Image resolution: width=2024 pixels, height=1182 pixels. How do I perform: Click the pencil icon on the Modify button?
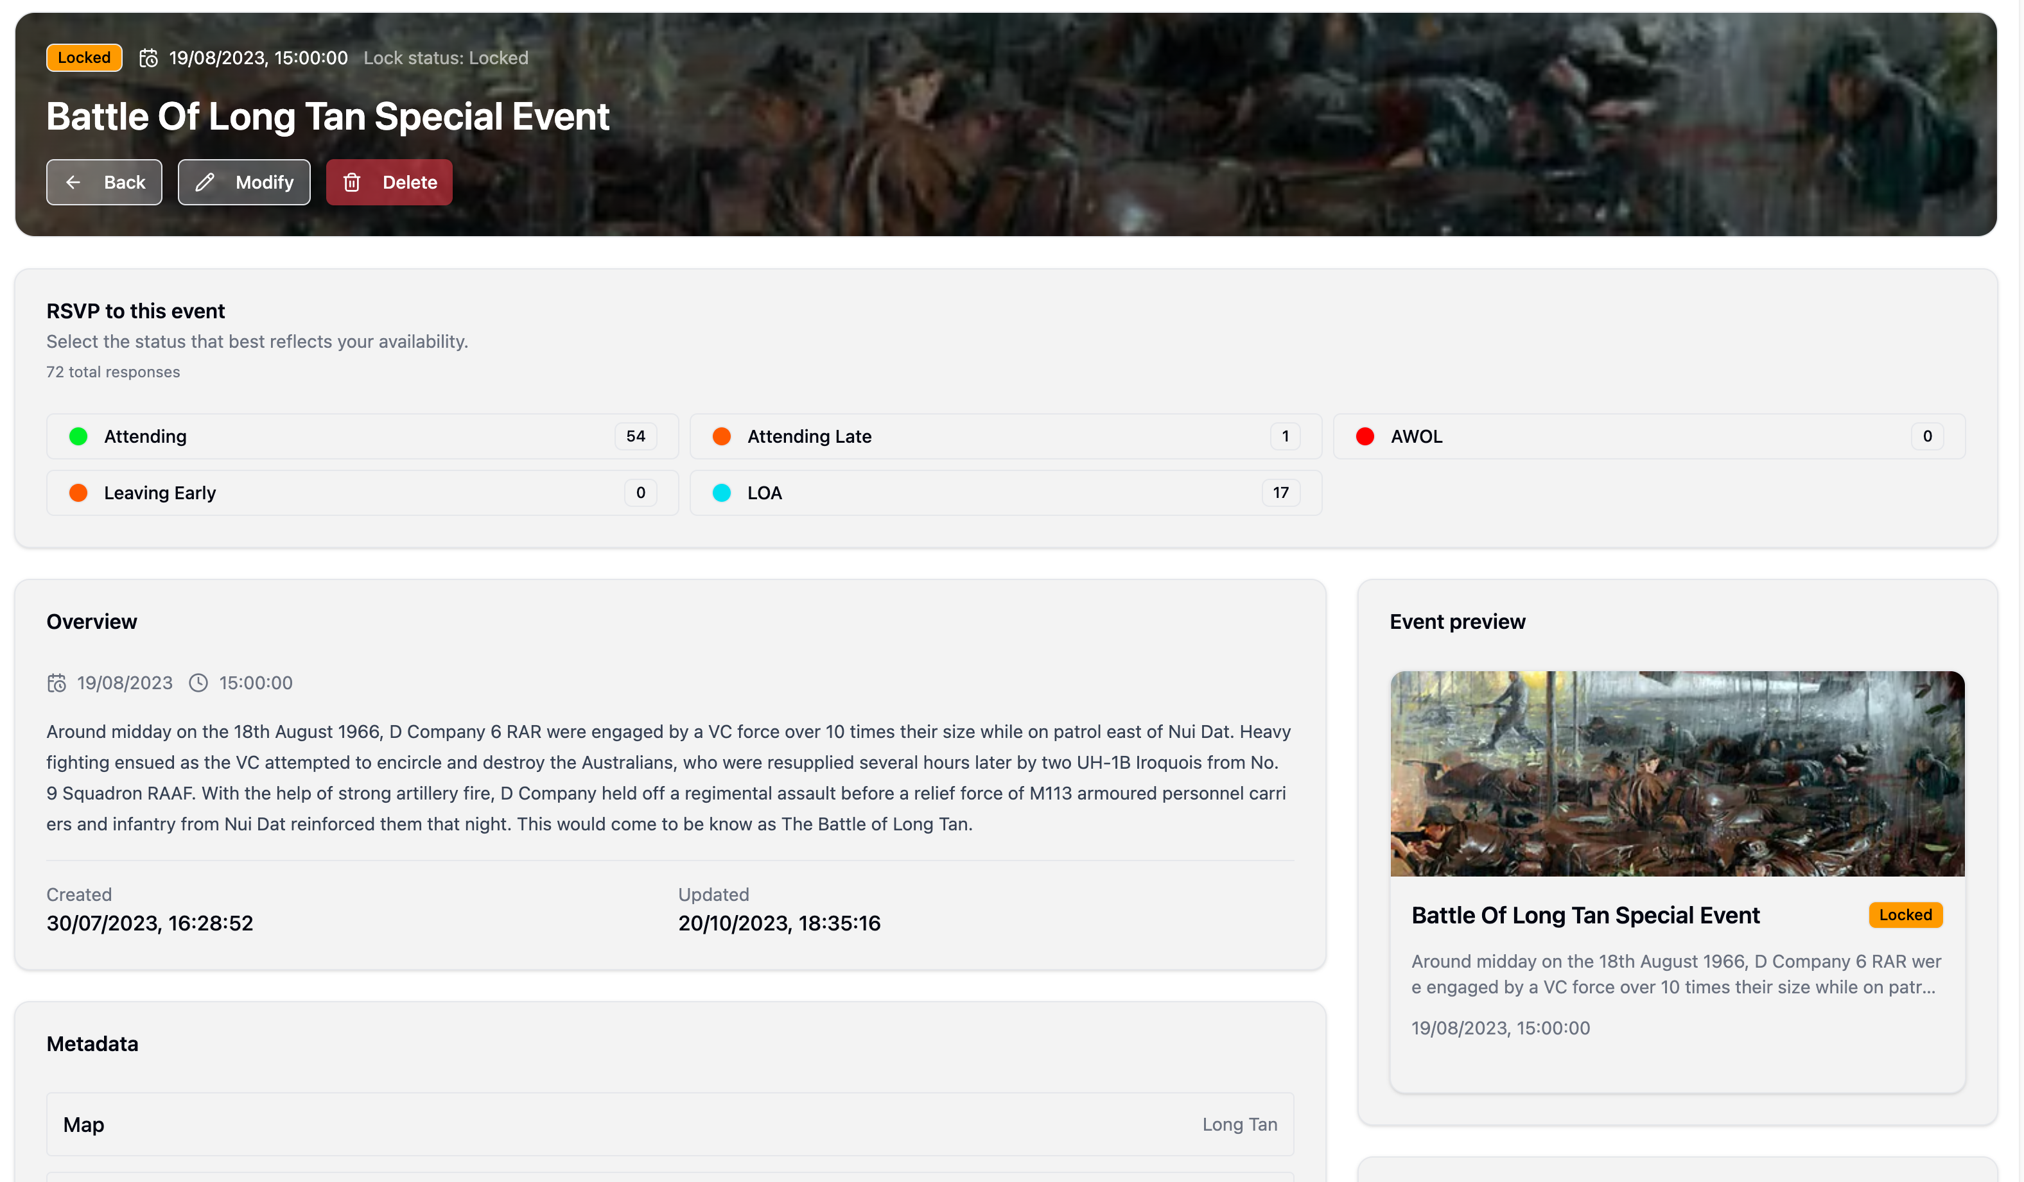click(205, 182)
